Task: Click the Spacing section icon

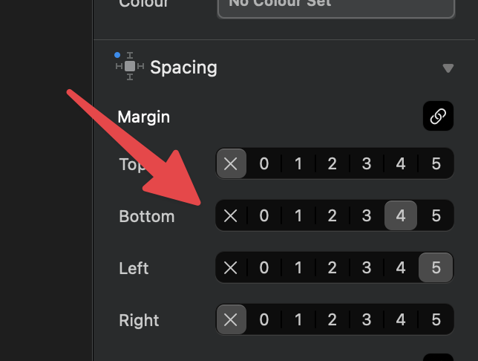Action: coord(129,67)
